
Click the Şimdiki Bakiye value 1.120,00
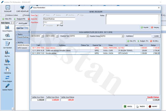153,100
